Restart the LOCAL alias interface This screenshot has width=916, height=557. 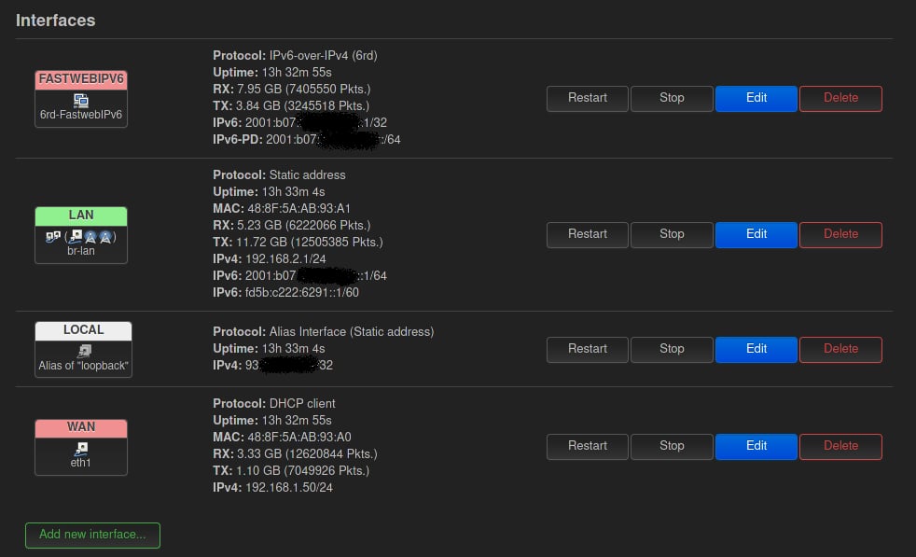click(x=587, y=349)
